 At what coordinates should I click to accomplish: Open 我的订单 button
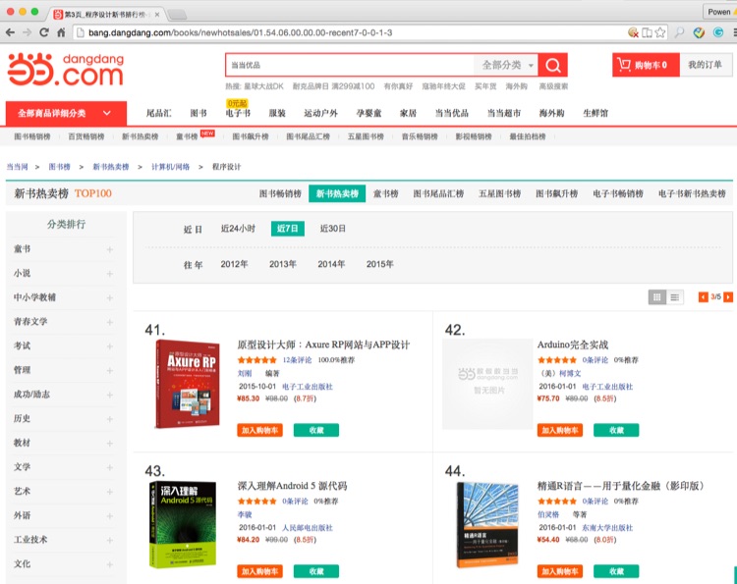point(706,65)
